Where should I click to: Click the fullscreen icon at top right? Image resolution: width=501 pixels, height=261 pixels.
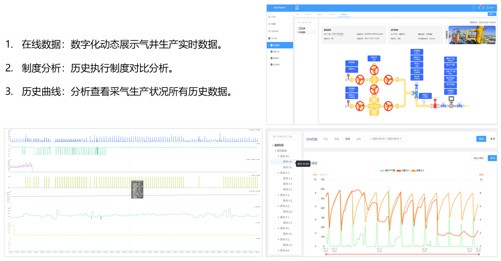[488, 8]
